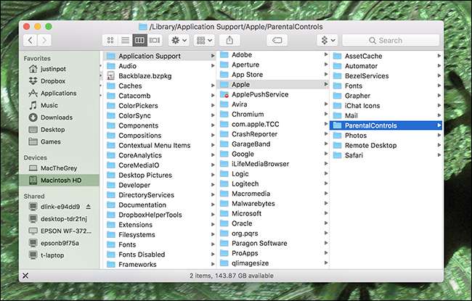Select Remote Desktop folder
Image resolution: width=472 pixels, height=301 pixels.
pos(386,145)
